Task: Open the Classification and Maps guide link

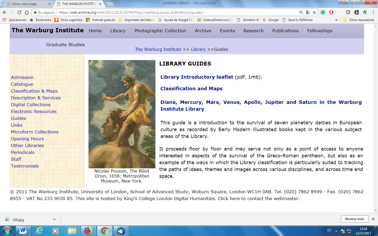Action: coord(191,88)
